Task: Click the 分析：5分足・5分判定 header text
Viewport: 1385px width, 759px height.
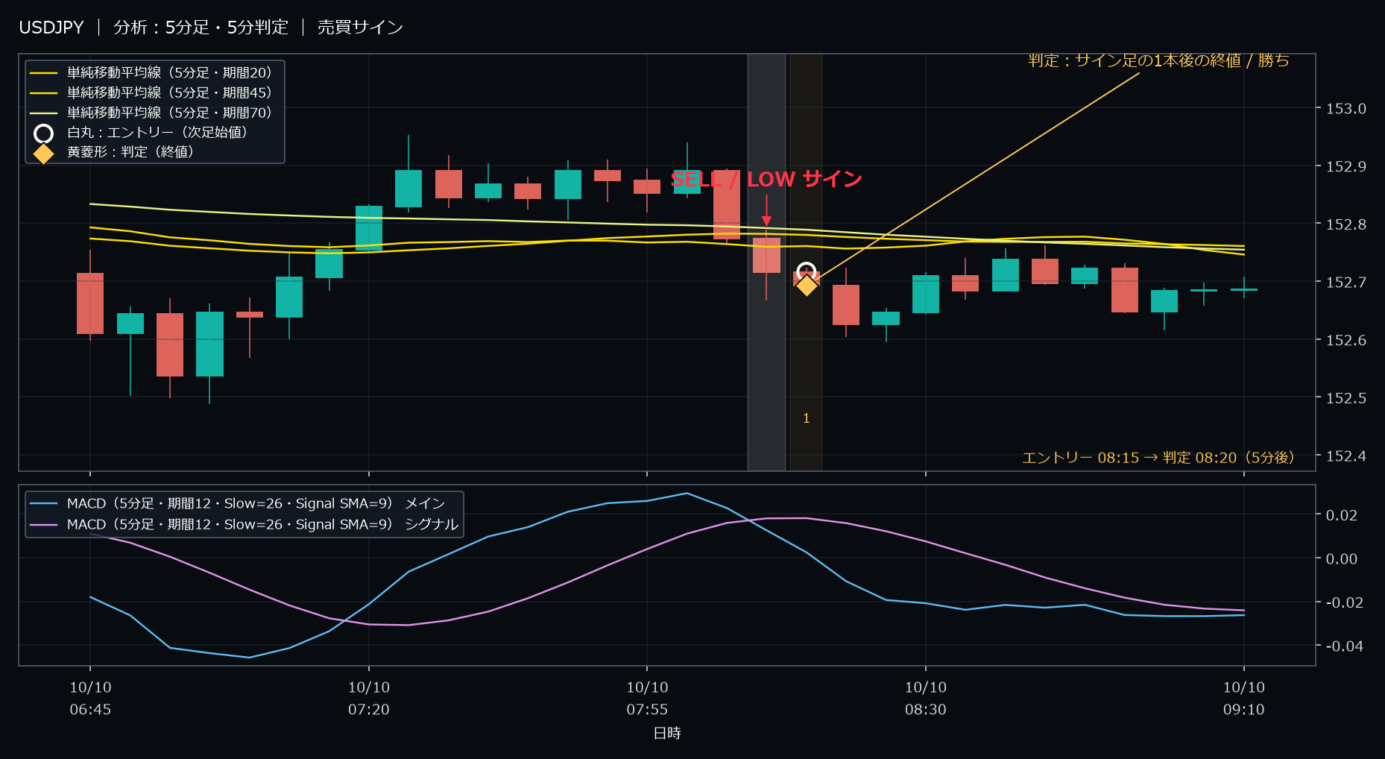Action: (x=201, y=28)
